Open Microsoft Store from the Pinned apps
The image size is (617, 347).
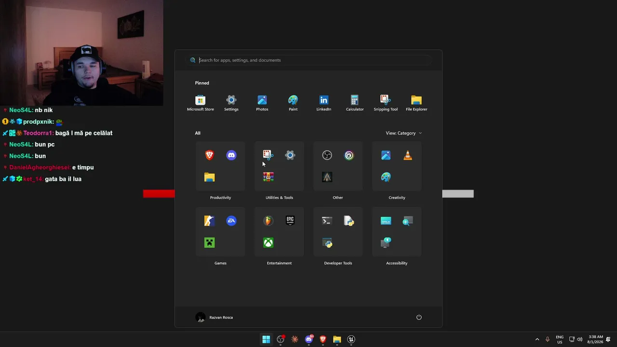pos(201,103)
